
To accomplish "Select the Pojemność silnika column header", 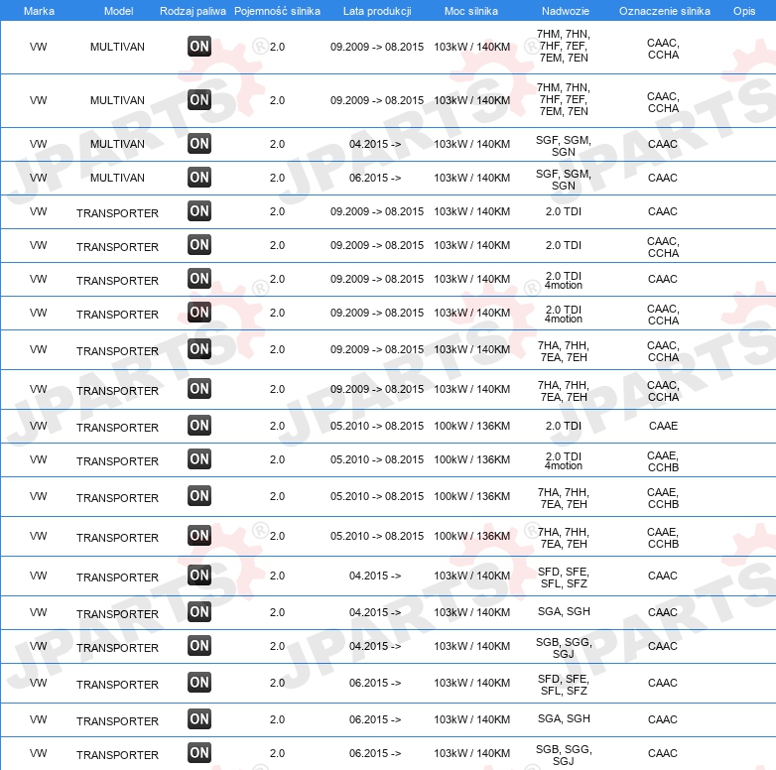I will 277,11.
